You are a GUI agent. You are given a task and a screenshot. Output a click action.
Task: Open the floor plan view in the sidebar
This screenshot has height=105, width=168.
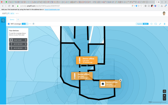click(3, 20)
